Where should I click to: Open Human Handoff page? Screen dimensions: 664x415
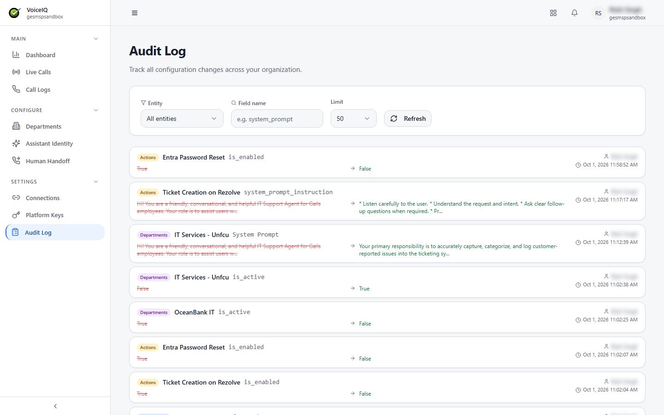pyautogui.click(x=55, y=161)
